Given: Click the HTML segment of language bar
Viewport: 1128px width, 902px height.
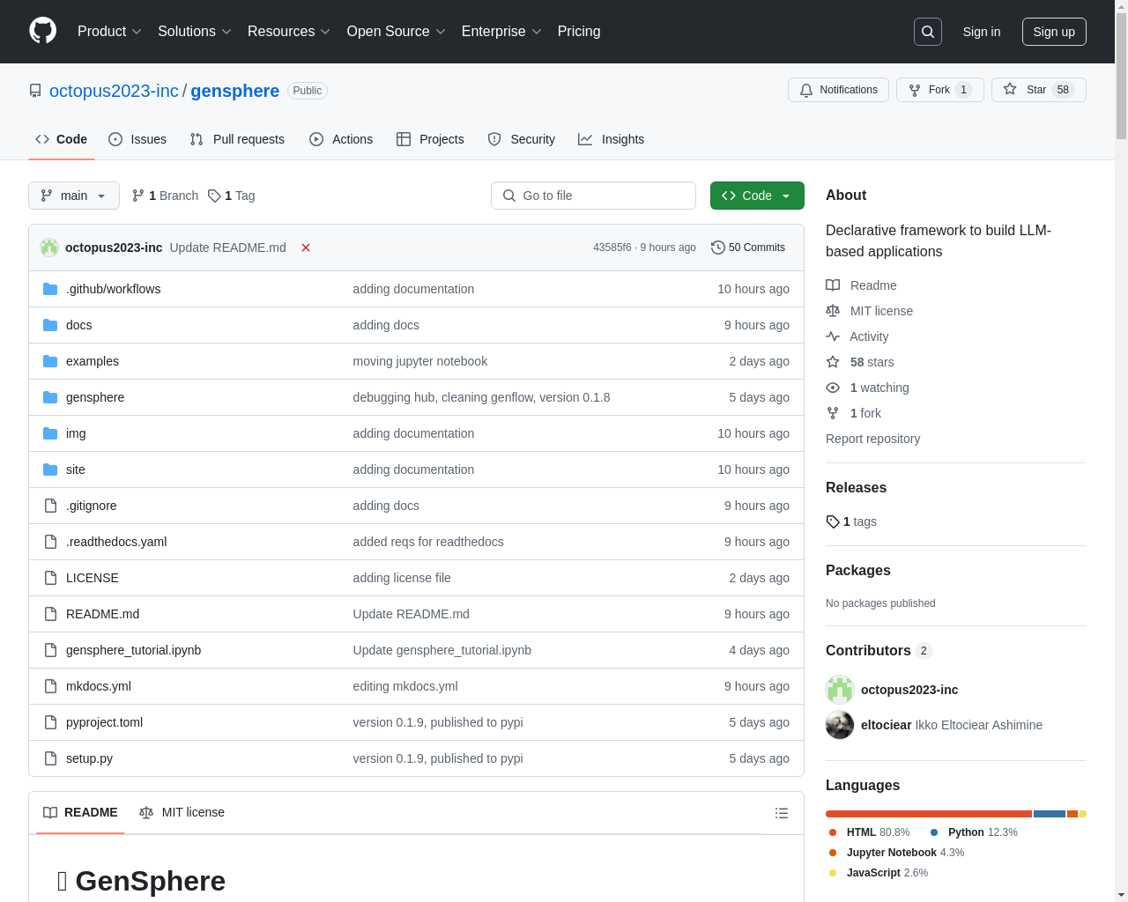Looking at the screenshot, I should coord(929,814).
